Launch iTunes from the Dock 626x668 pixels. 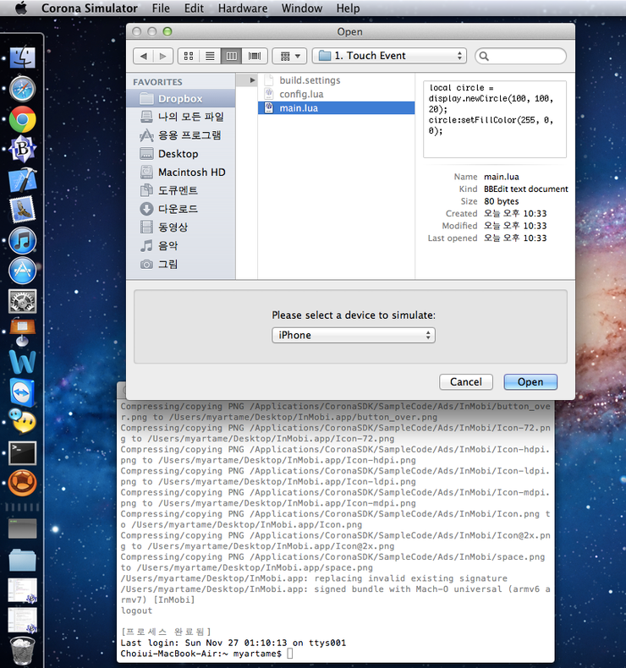(22, 241)
